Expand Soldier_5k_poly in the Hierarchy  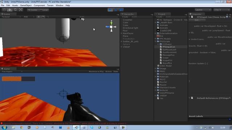pyautogui.click(x=121, y=42)
